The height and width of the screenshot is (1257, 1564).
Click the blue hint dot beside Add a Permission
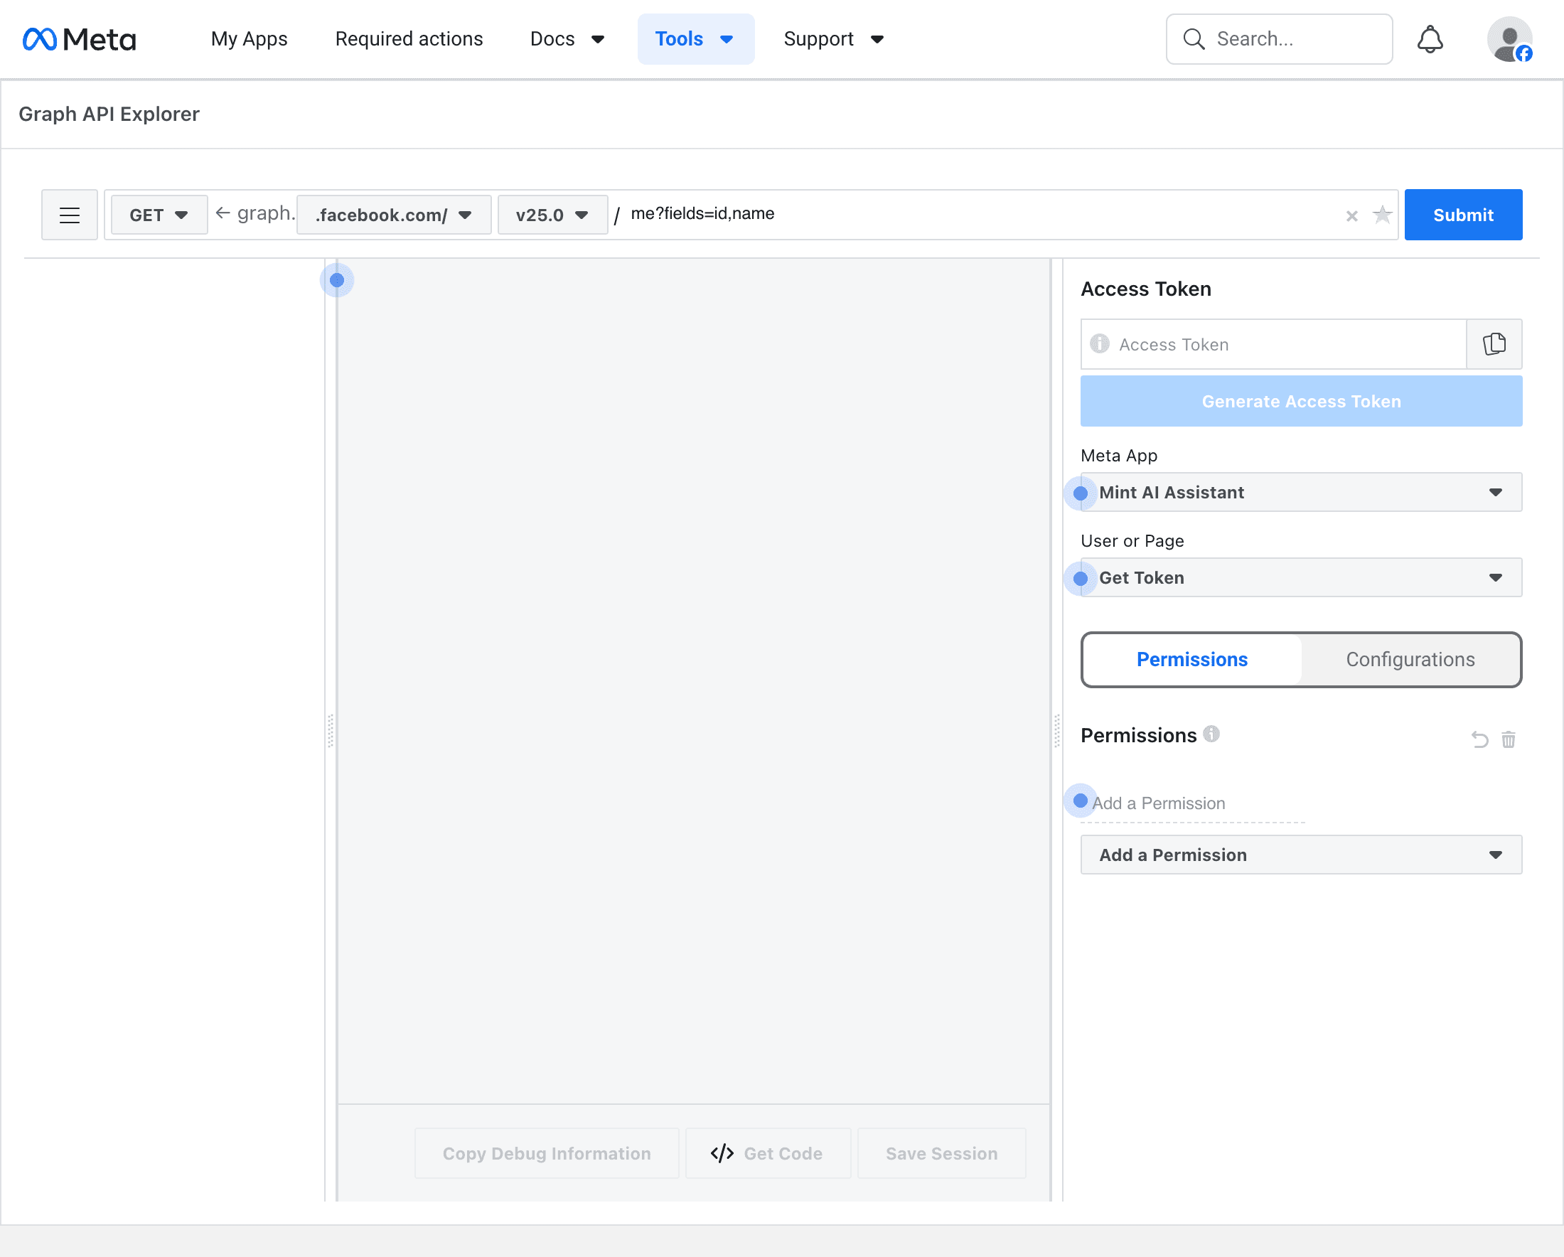point(1080,801)
